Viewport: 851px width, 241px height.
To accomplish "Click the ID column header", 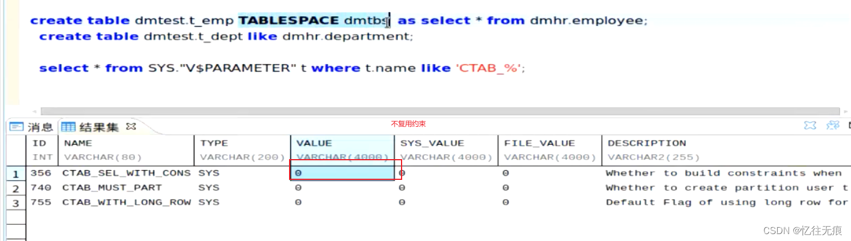I will (43, 150).
